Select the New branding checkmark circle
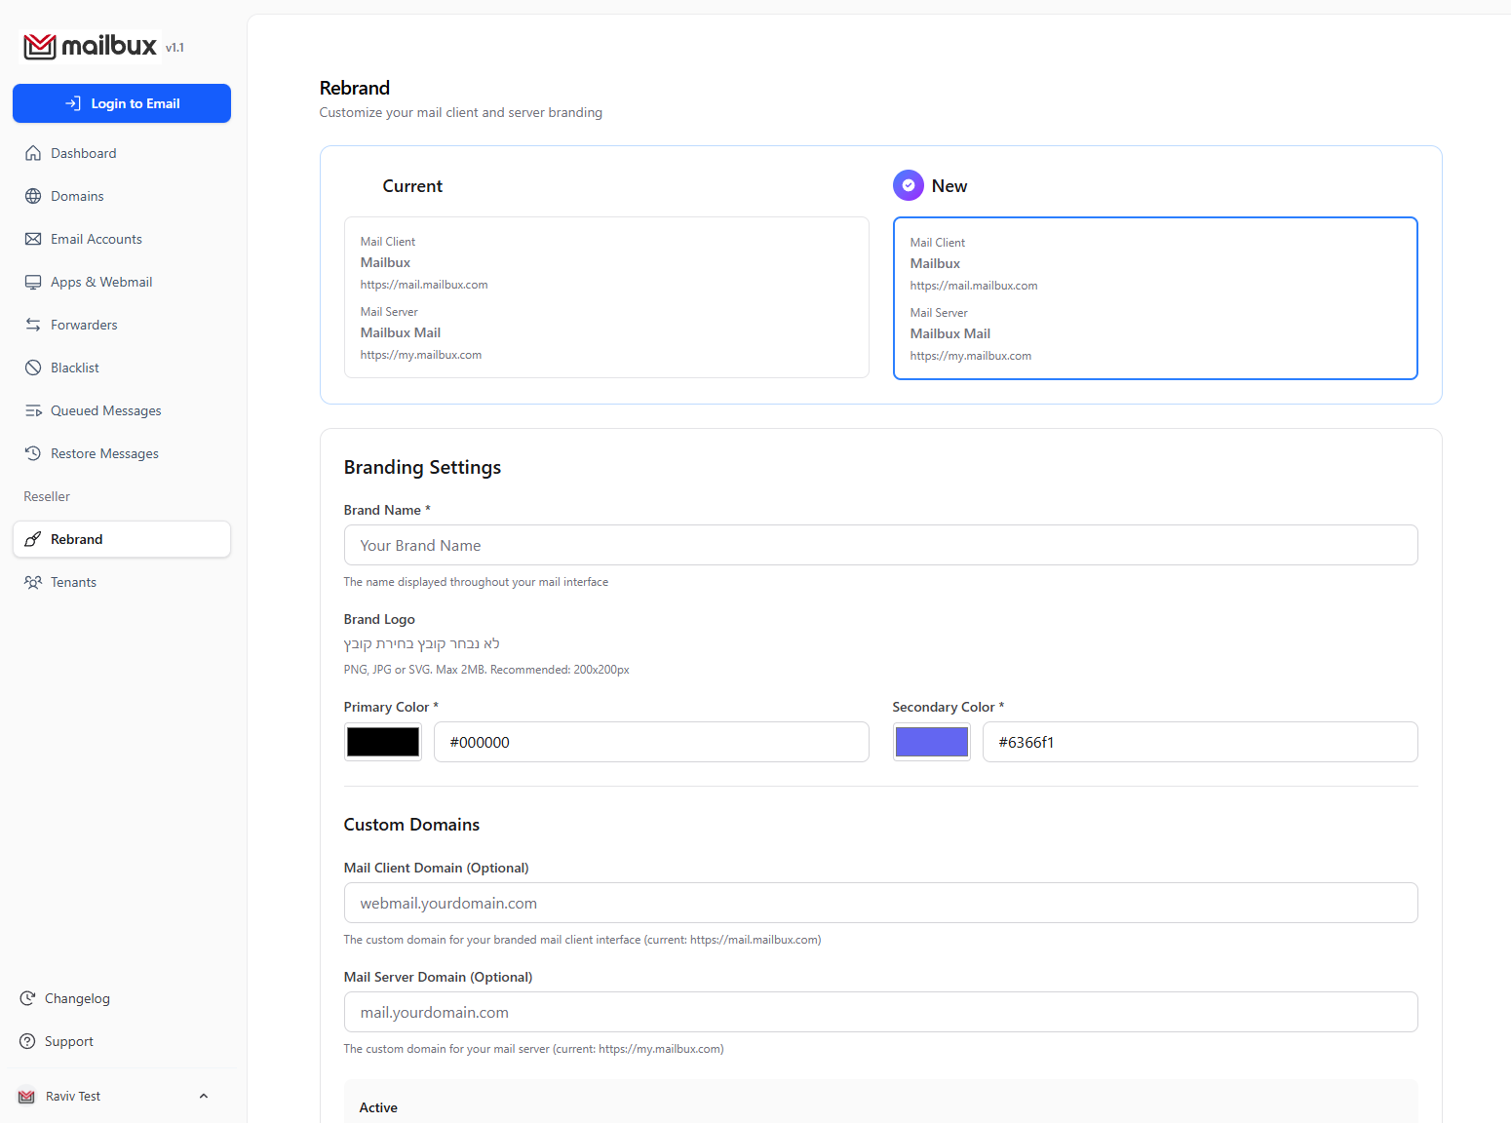 click(908, 185)
